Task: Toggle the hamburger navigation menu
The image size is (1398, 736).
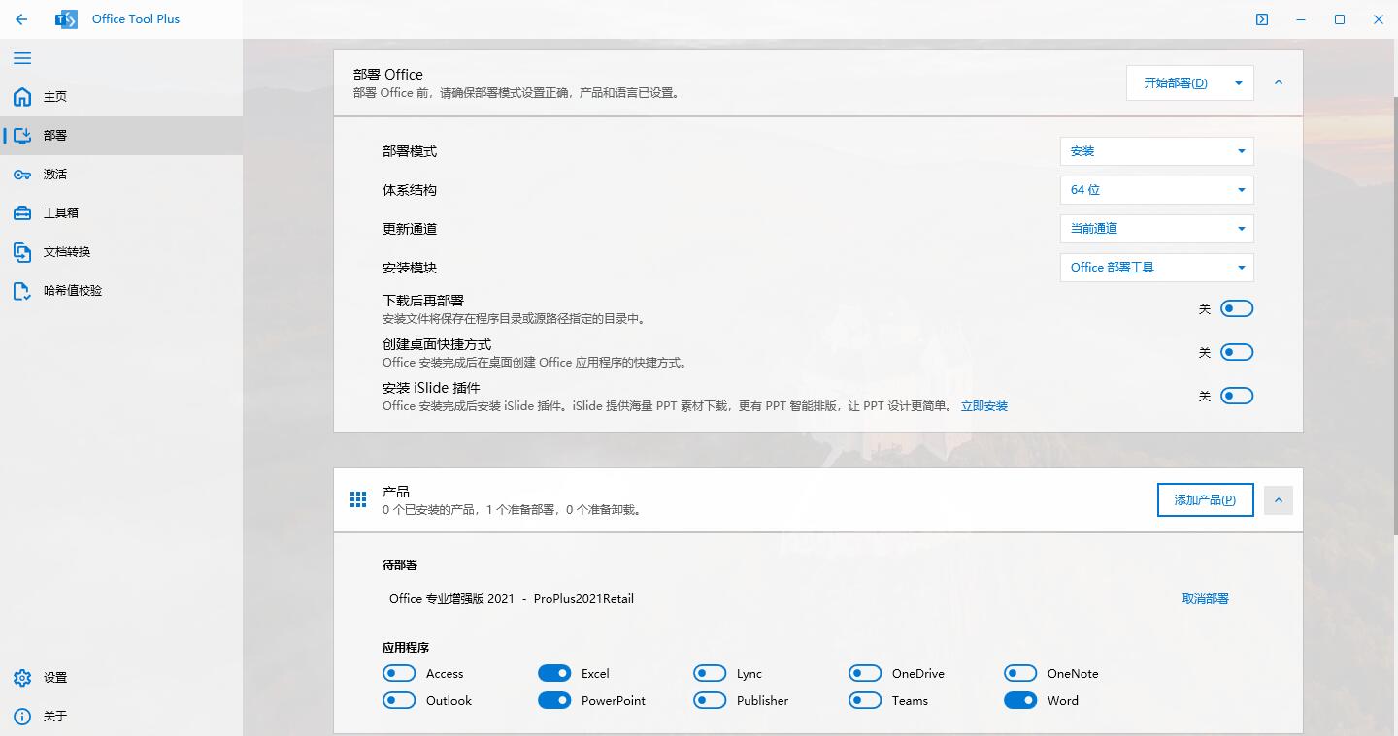Action: click(22, 58)
